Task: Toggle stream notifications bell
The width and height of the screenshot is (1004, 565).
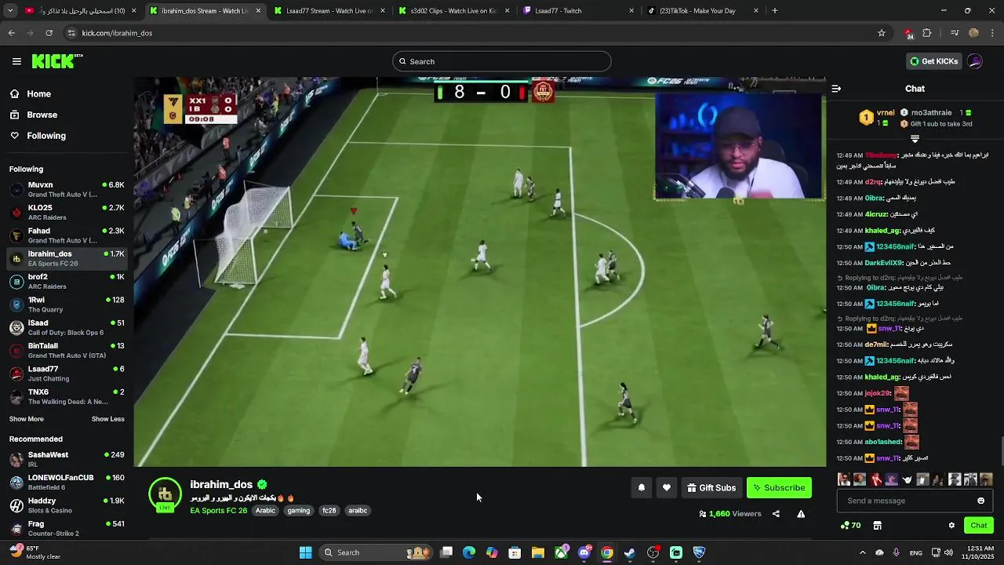Action: (x=642, y=488)
